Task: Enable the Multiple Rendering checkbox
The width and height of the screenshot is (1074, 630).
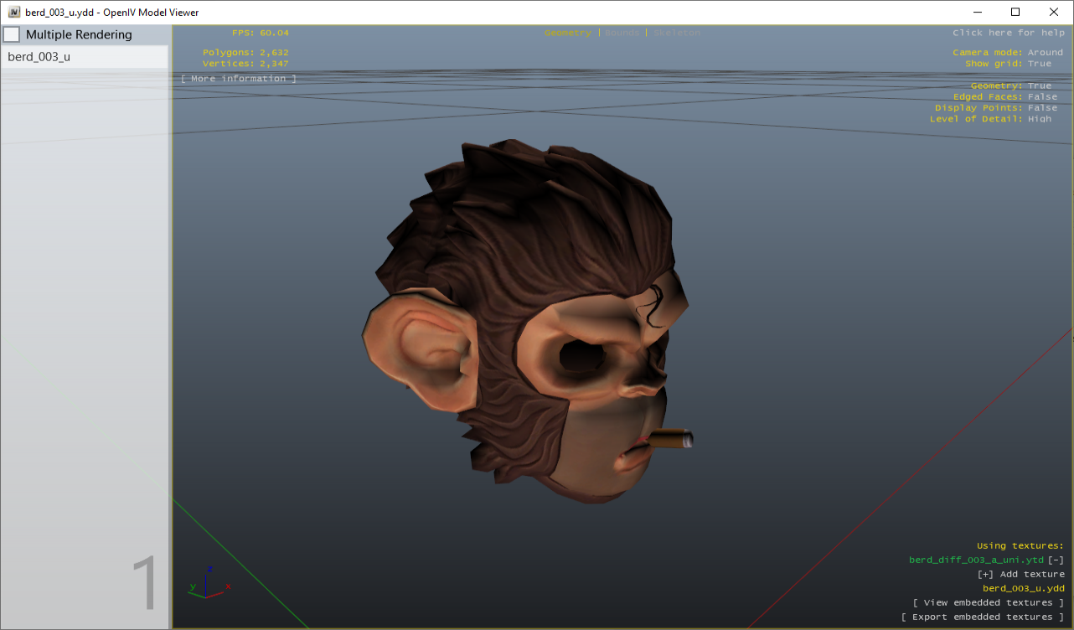Action: 12,34
